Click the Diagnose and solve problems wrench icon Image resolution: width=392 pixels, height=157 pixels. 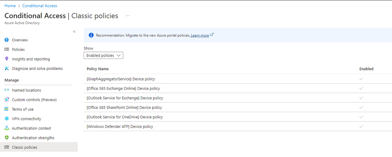(x=7, y=68)
